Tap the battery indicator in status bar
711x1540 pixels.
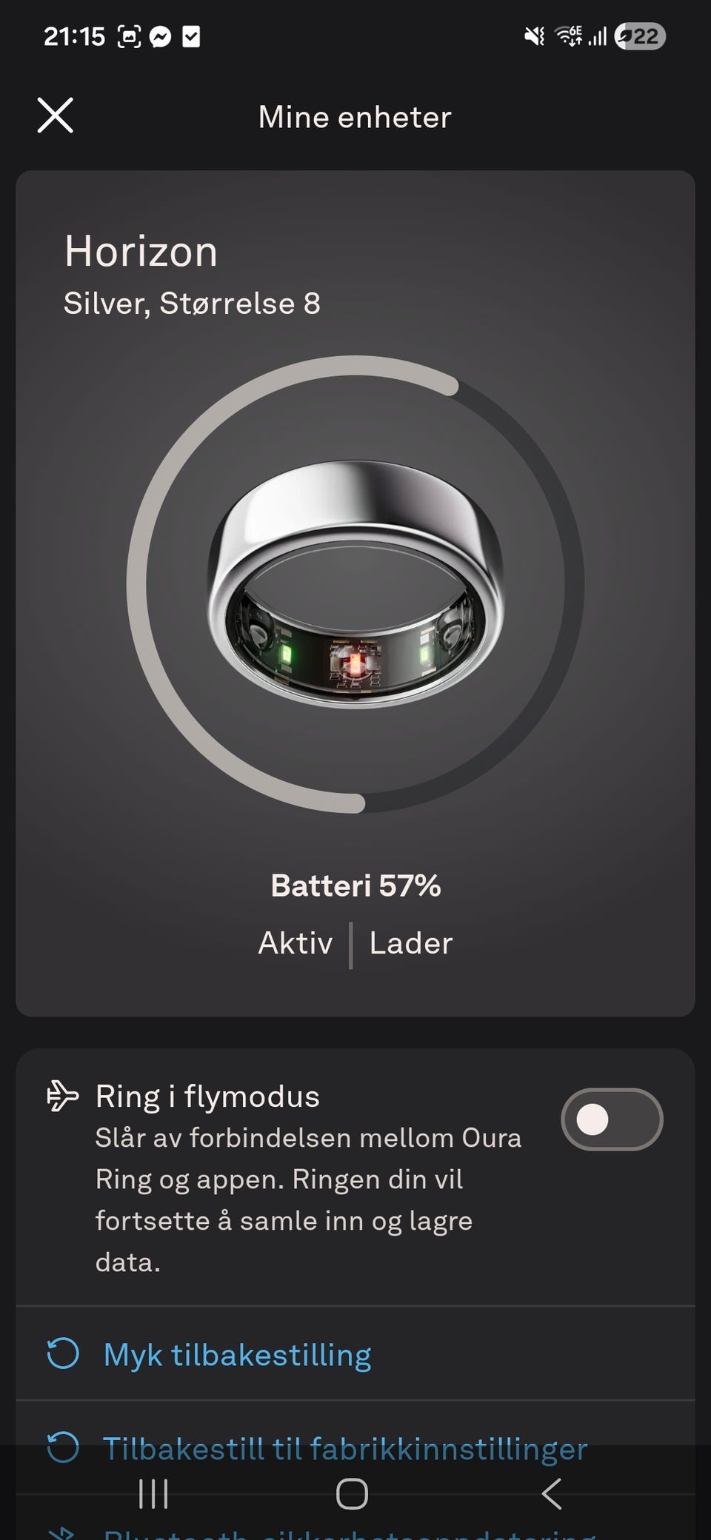641,36
